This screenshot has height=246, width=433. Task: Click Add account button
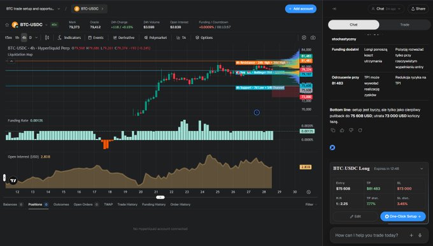click(x=301, y=9)
